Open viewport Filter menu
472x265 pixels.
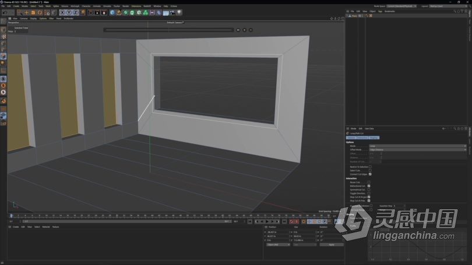[x=51, y=19]
